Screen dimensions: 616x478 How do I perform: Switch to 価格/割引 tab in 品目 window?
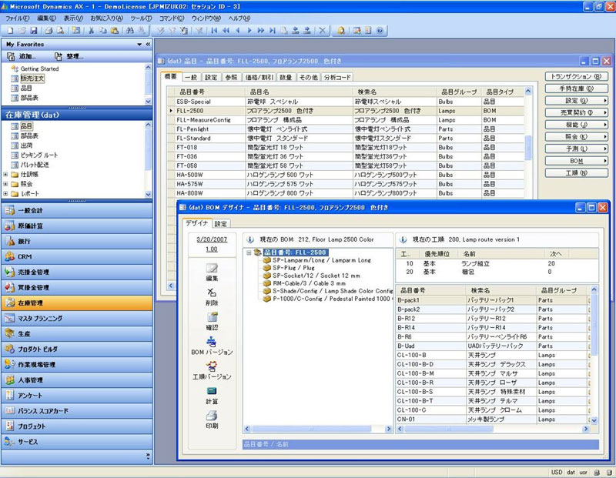coord(259,78)
